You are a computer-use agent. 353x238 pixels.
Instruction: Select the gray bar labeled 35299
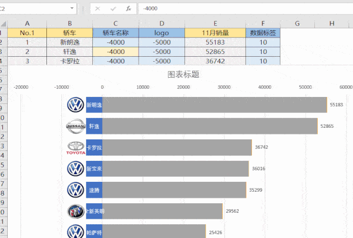tap(174, 190)
